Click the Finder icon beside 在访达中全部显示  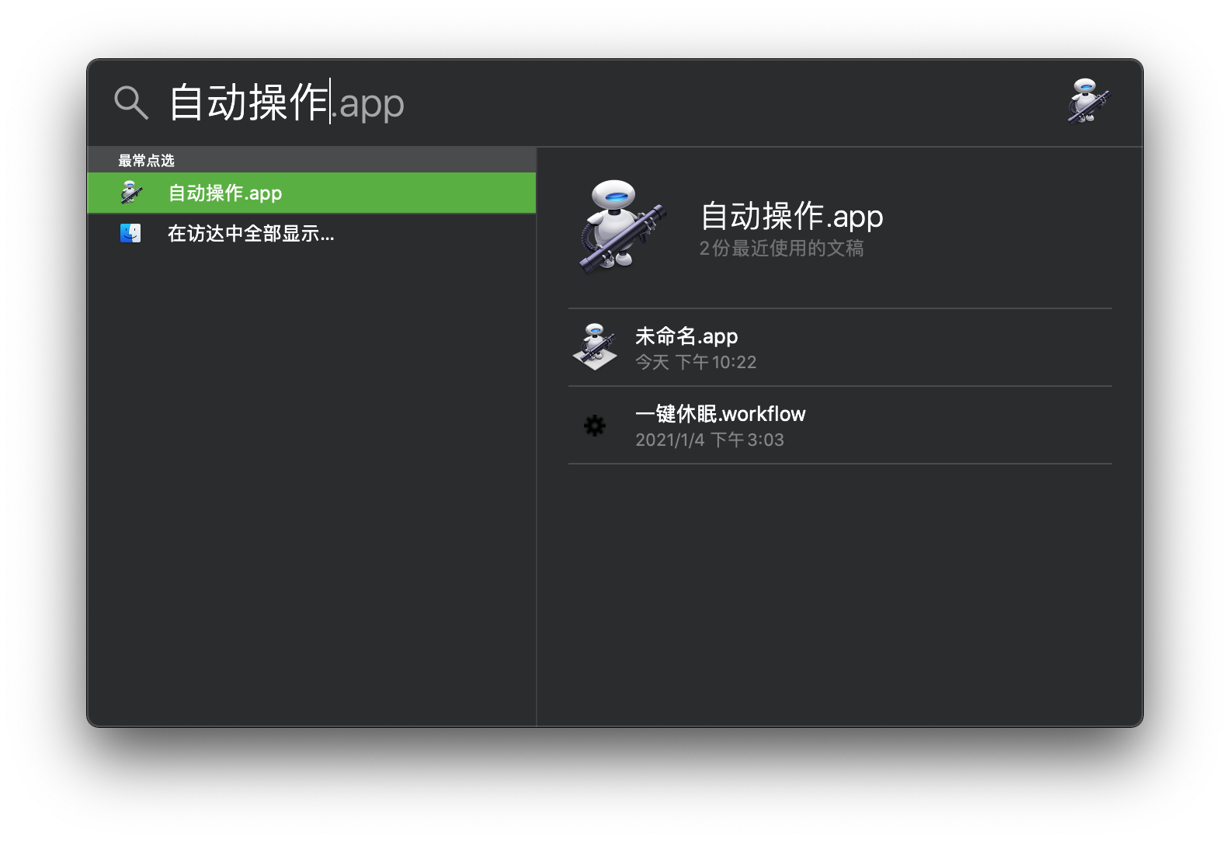[130, 233]
